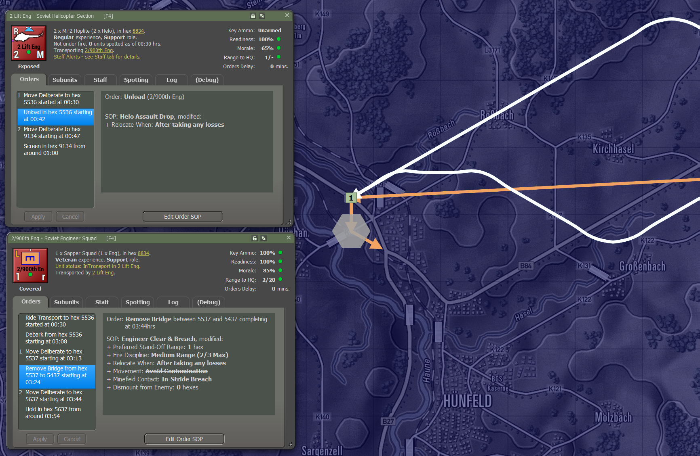This screenshot has height=456, width=700.
Task: Toggle the lock icon in helicopter panel
Action: click(253, 16)
